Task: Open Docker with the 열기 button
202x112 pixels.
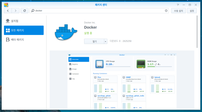Action: click(x=94, y=41)
